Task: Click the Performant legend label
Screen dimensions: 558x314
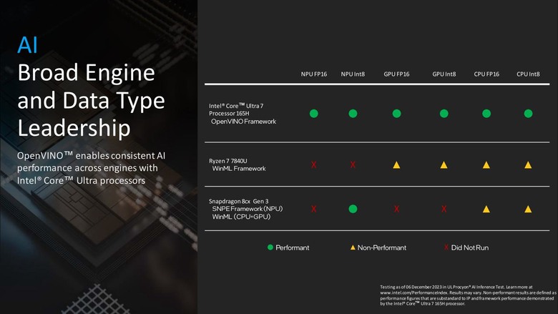Action: [x=292, y=247]
